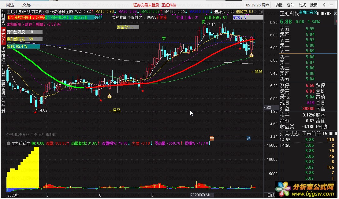Click the 正虹科技 name in quote panel
The image size is (339, 199).
point(289,14)
